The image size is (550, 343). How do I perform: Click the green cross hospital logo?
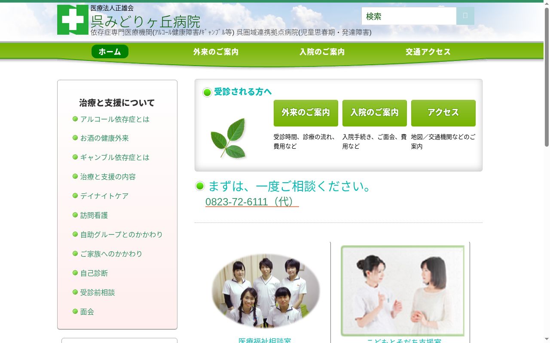[73, 20]
